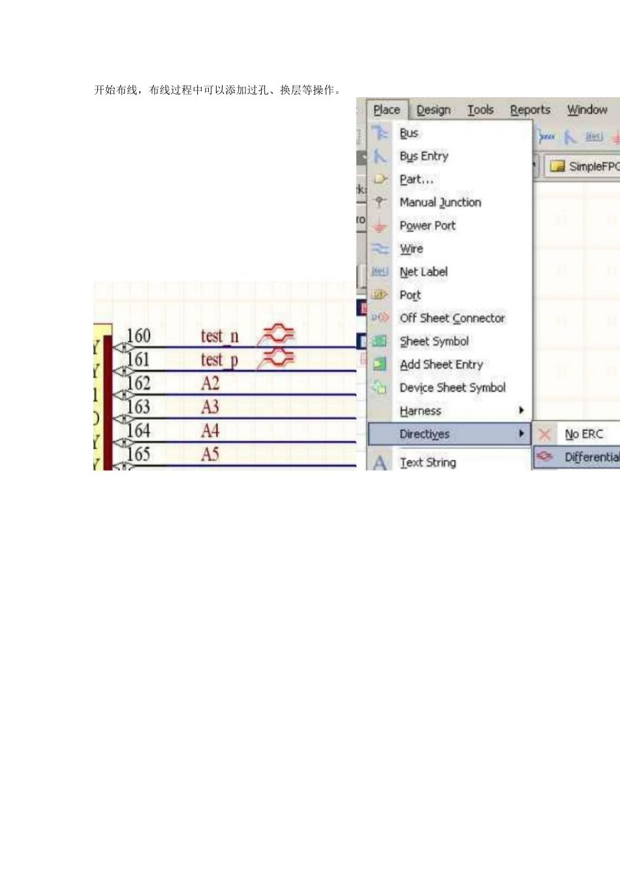Viewport: 620px width, 877px height.
Task: Choose Net Label menu entry
Action: point(450,272)
